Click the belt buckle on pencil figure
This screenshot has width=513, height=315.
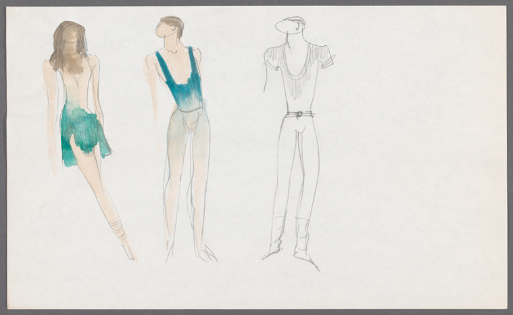[x=299, y=114]
